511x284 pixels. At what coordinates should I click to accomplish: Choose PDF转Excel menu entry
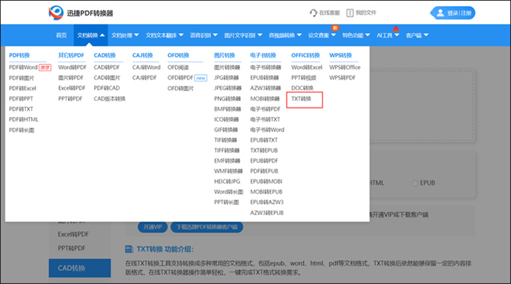pos(23,89)
